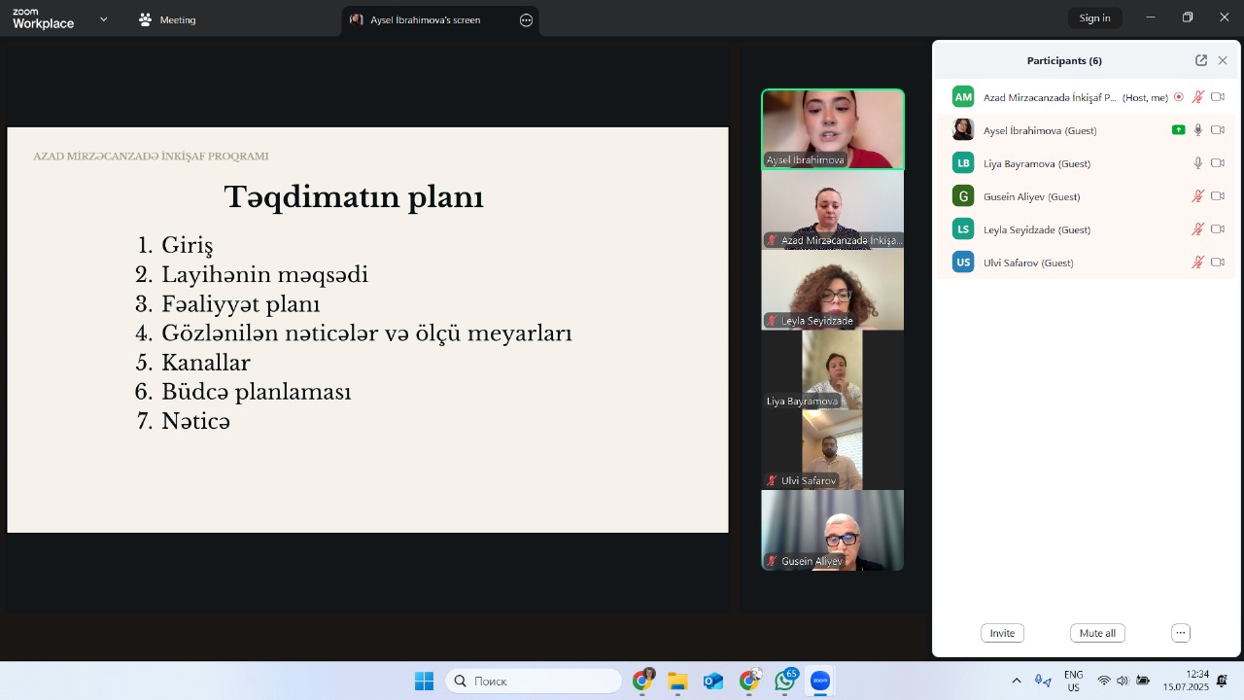Toggle Ulvi Safarov's camera icon

click(x=1218, y=262)
